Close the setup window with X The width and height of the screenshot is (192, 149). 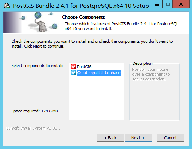click(181, 4)
